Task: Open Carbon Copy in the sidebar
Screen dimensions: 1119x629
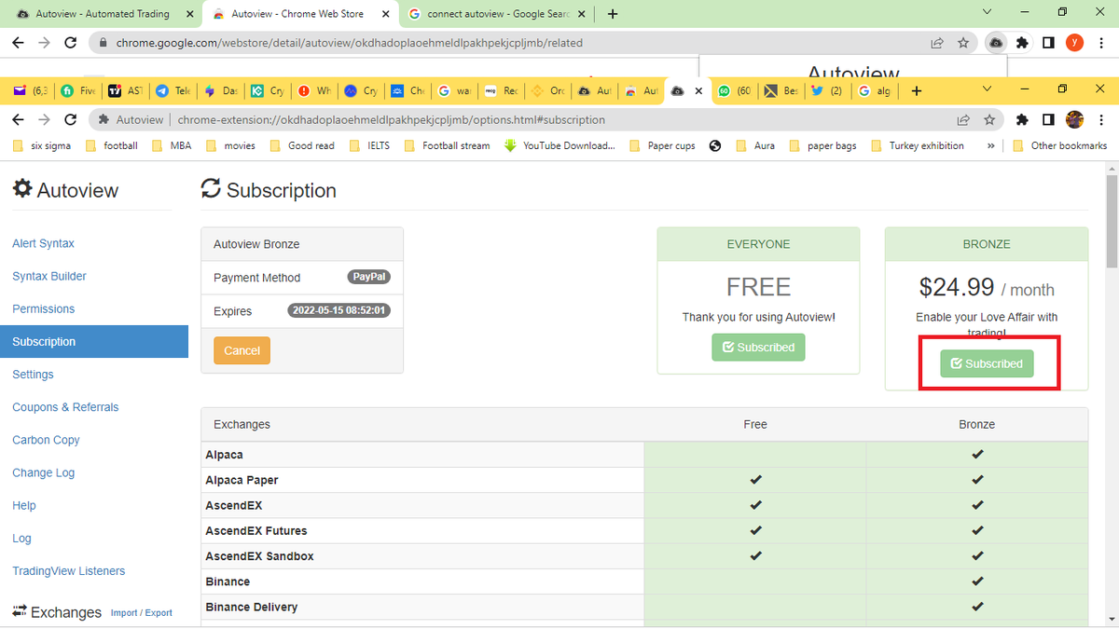Action: 46,440
